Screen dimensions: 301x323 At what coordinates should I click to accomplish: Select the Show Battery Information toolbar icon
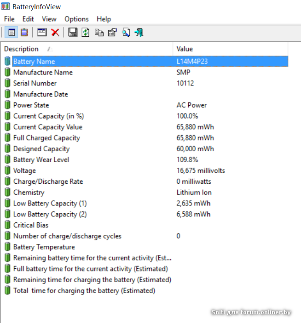tap(12, 32)
